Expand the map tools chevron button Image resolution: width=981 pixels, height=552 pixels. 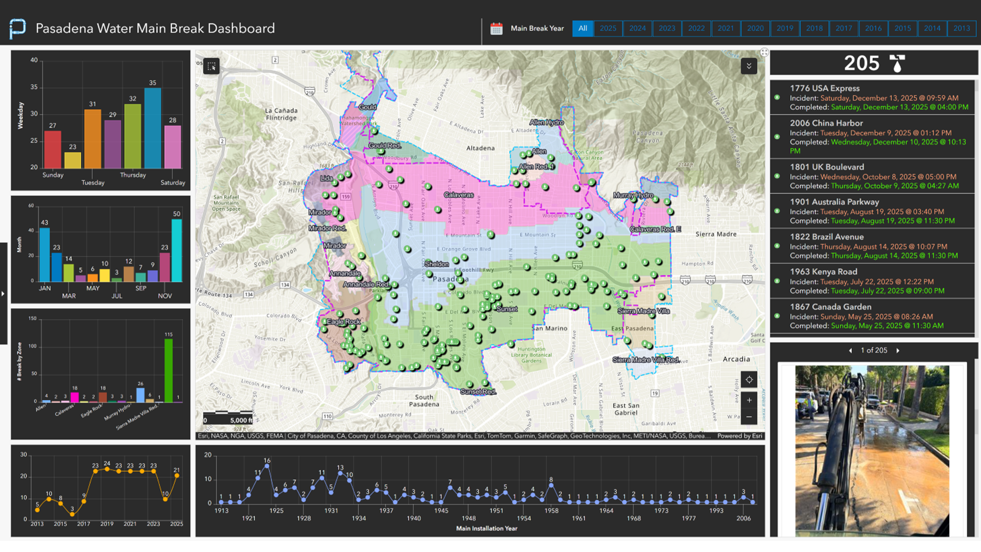point(749,66)
